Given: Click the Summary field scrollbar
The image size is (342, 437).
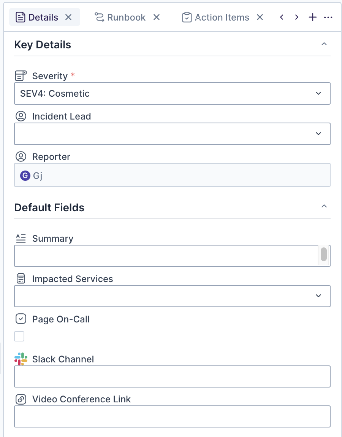Looking at the screenshot, I should (x=324, y=255).
